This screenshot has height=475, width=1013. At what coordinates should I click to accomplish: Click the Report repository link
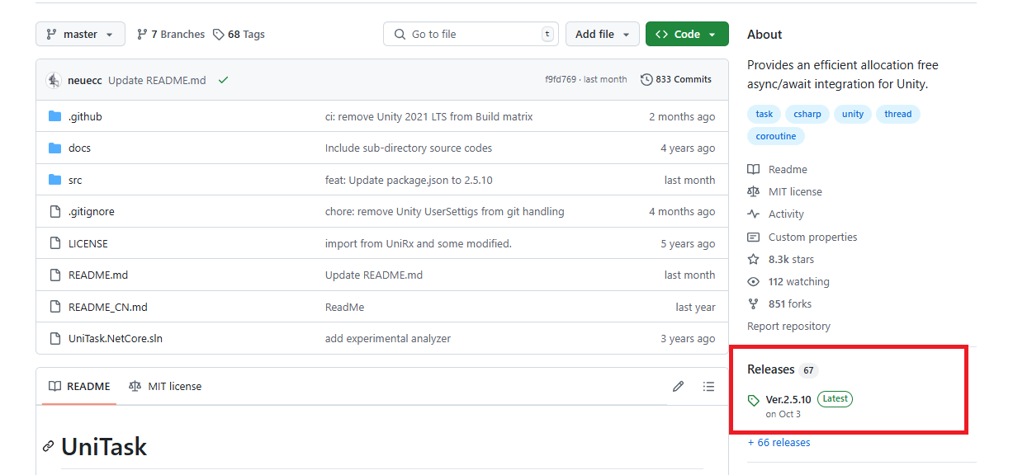788,326
